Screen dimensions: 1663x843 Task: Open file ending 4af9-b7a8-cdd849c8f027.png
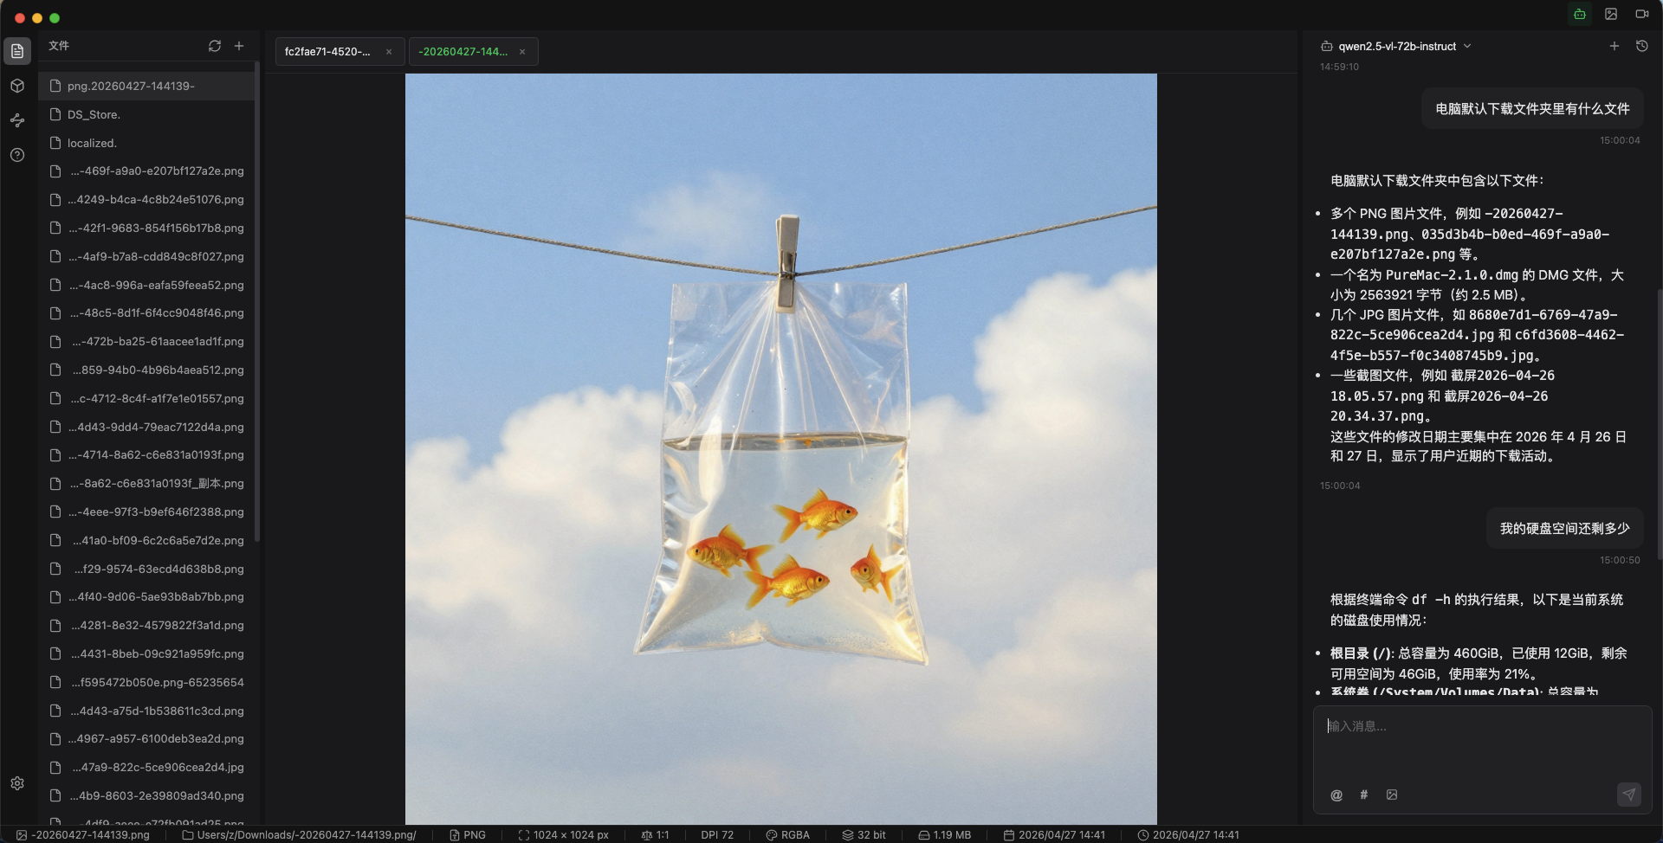(147, 257)
